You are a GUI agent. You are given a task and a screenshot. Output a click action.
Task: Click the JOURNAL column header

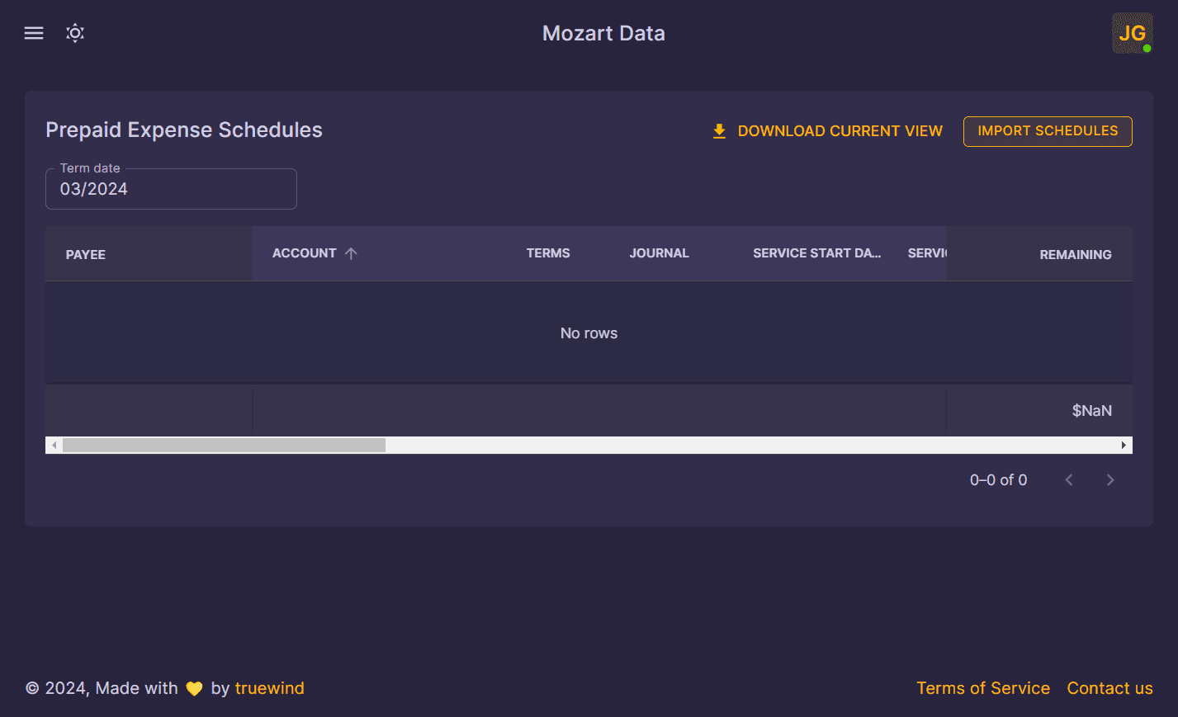659,253
